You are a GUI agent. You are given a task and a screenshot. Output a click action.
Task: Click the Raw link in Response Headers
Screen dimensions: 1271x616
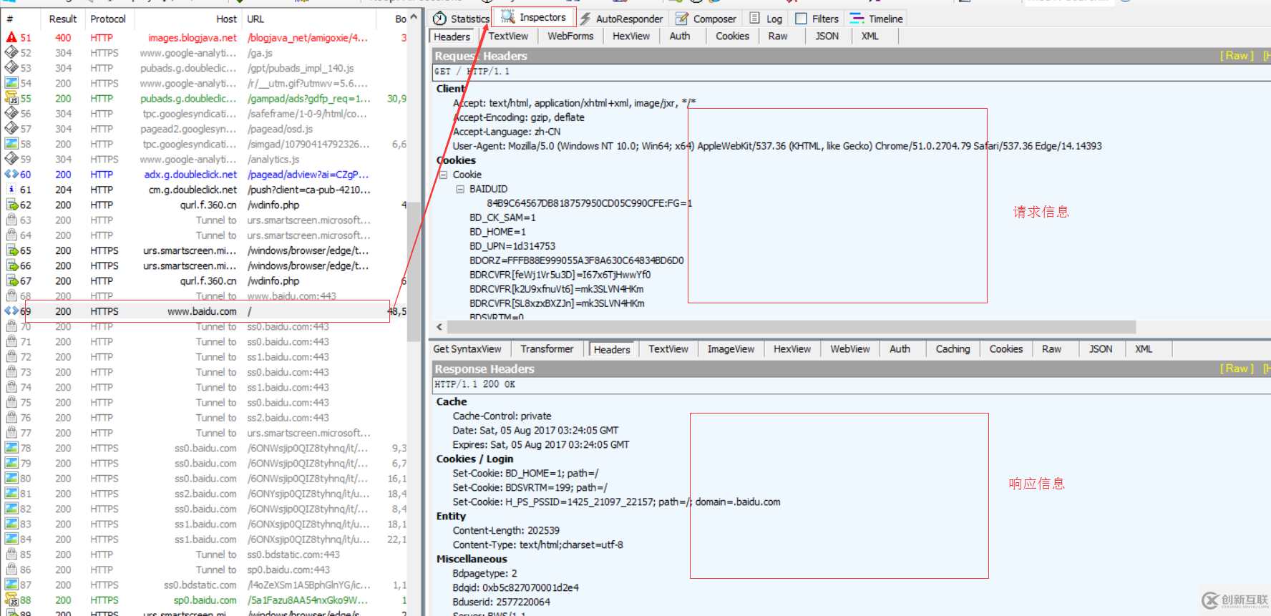[1237, 368]
